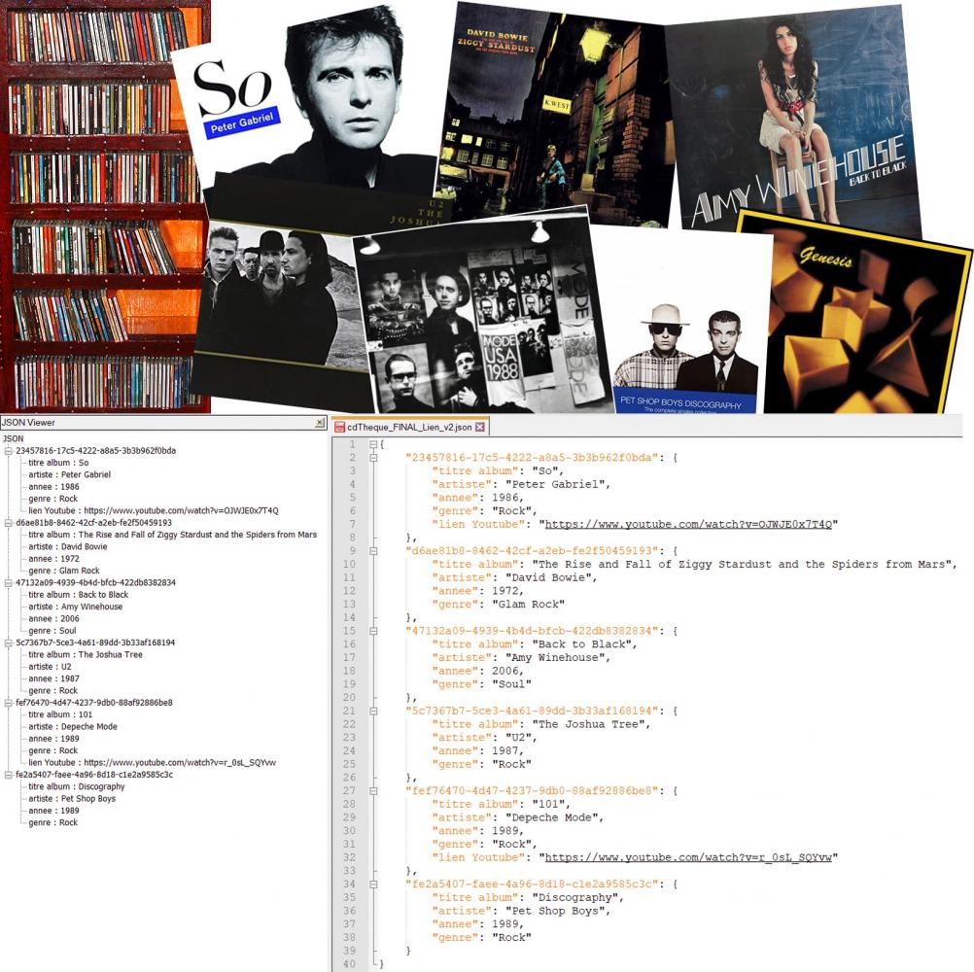Collapse tree node 47132a09-4939-4b4d-bfcb-422db8382834
The image size is (974, 972).
(8, 582)
